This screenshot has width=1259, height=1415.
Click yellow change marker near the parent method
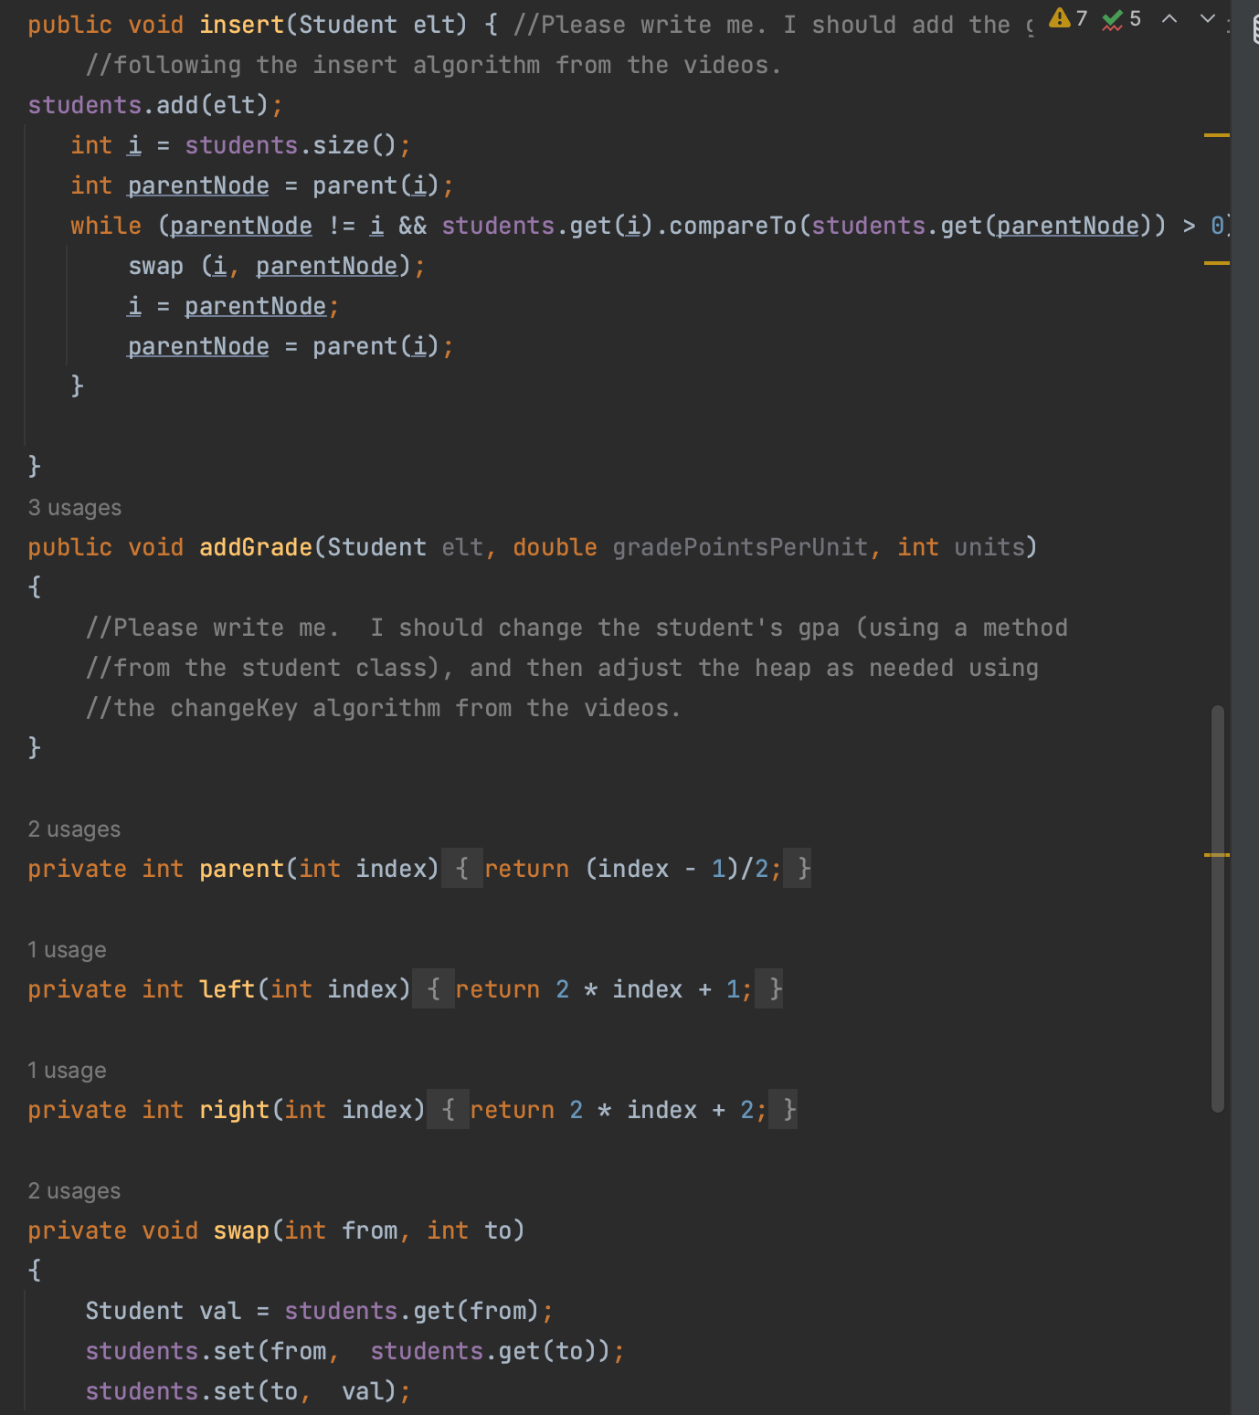pos(1217,855)
